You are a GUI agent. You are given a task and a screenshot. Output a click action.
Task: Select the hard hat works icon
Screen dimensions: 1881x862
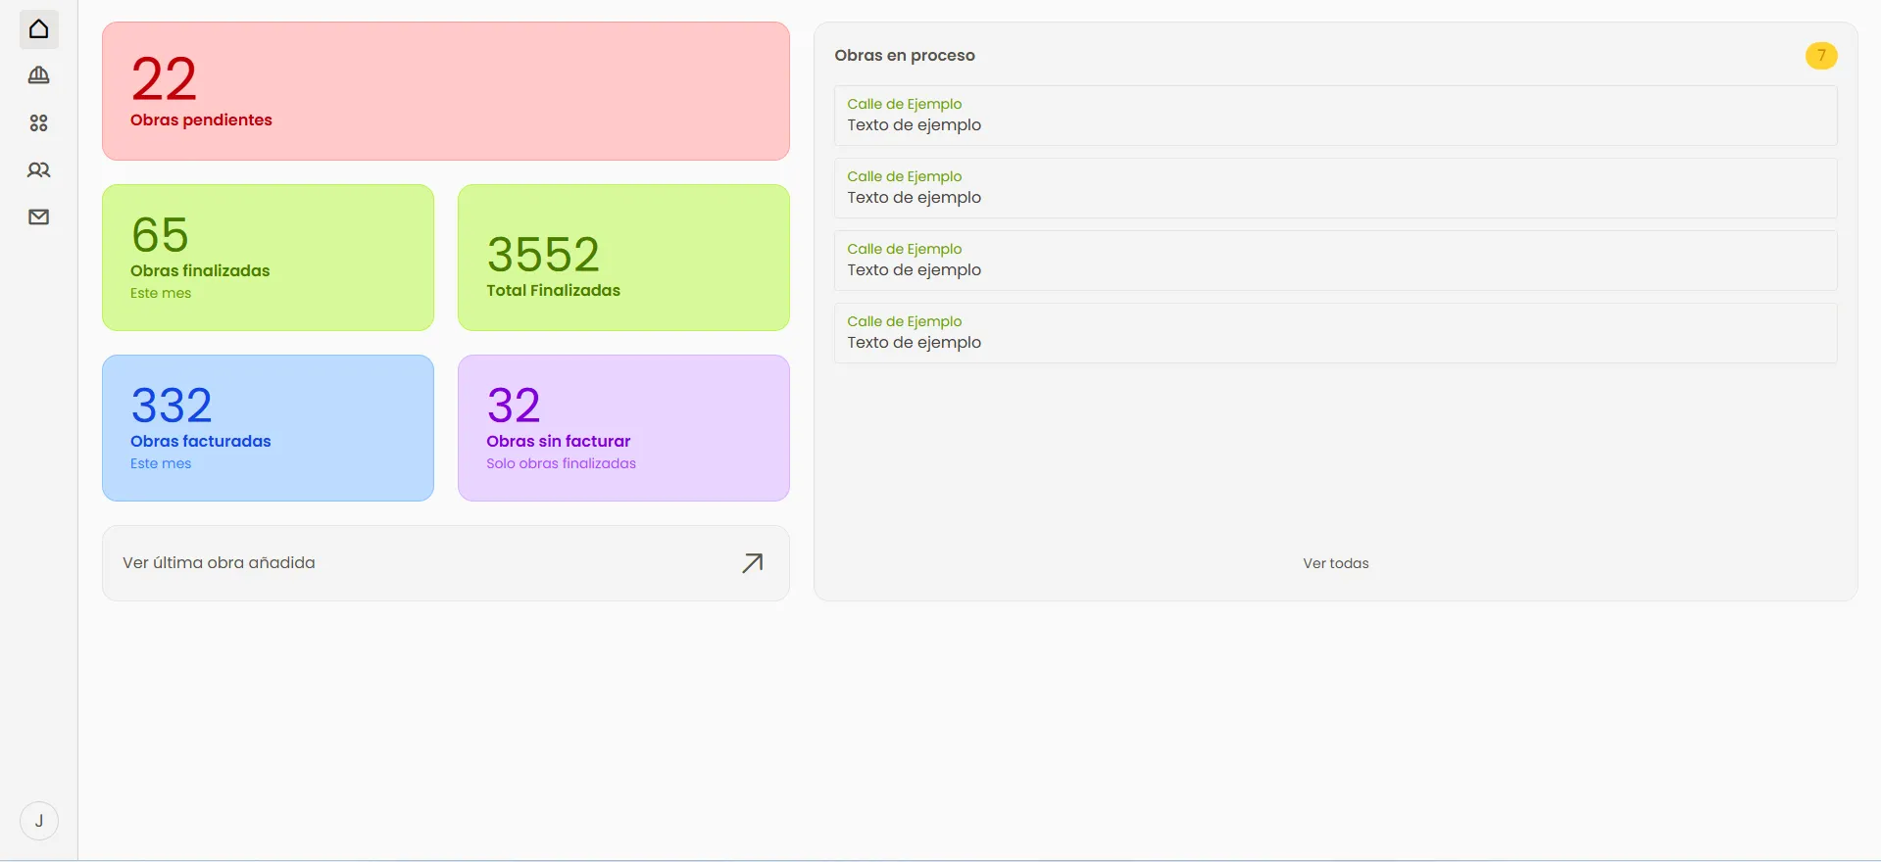tap(39, 75)
